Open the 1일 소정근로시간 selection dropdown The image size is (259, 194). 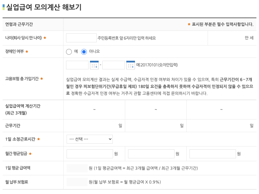click(x=89, y=139)
